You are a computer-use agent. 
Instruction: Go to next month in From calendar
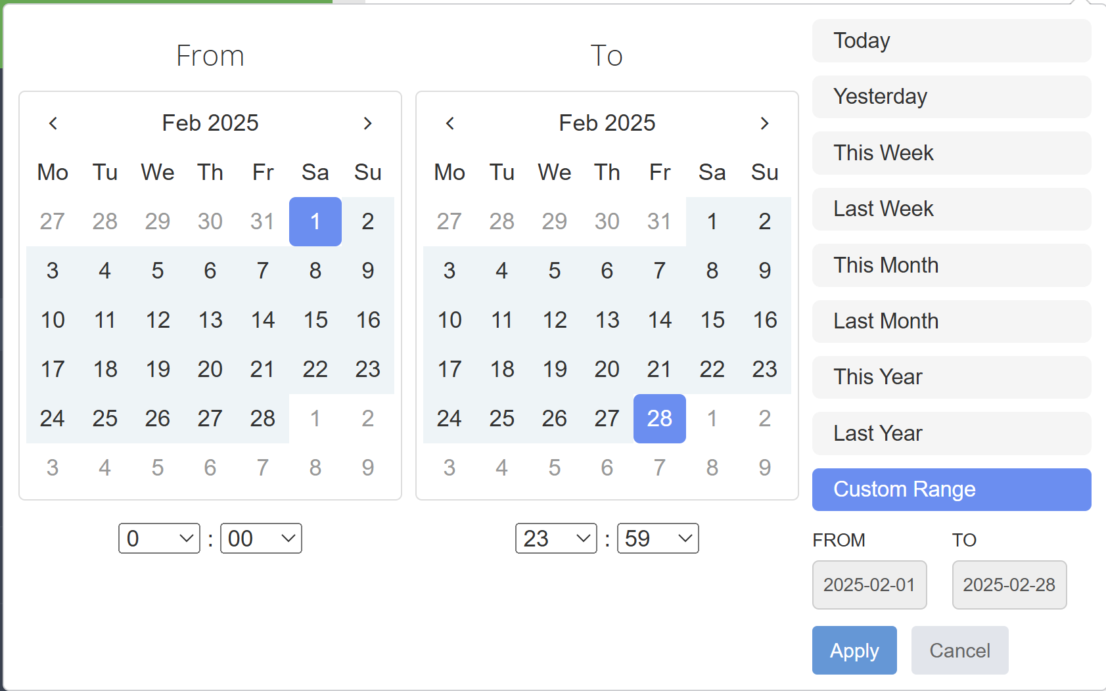367,123
